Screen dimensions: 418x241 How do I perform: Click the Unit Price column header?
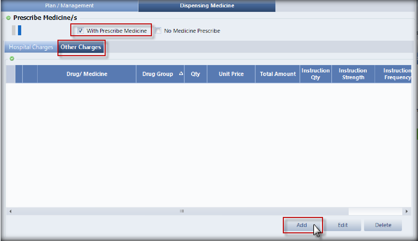pyautogui.click(x=231, y=74)
